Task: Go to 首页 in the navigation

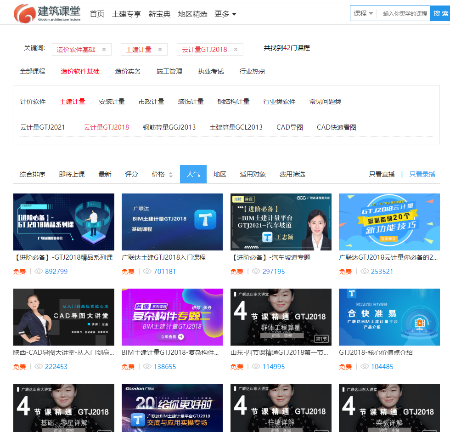Action: (x=97, y=14)
